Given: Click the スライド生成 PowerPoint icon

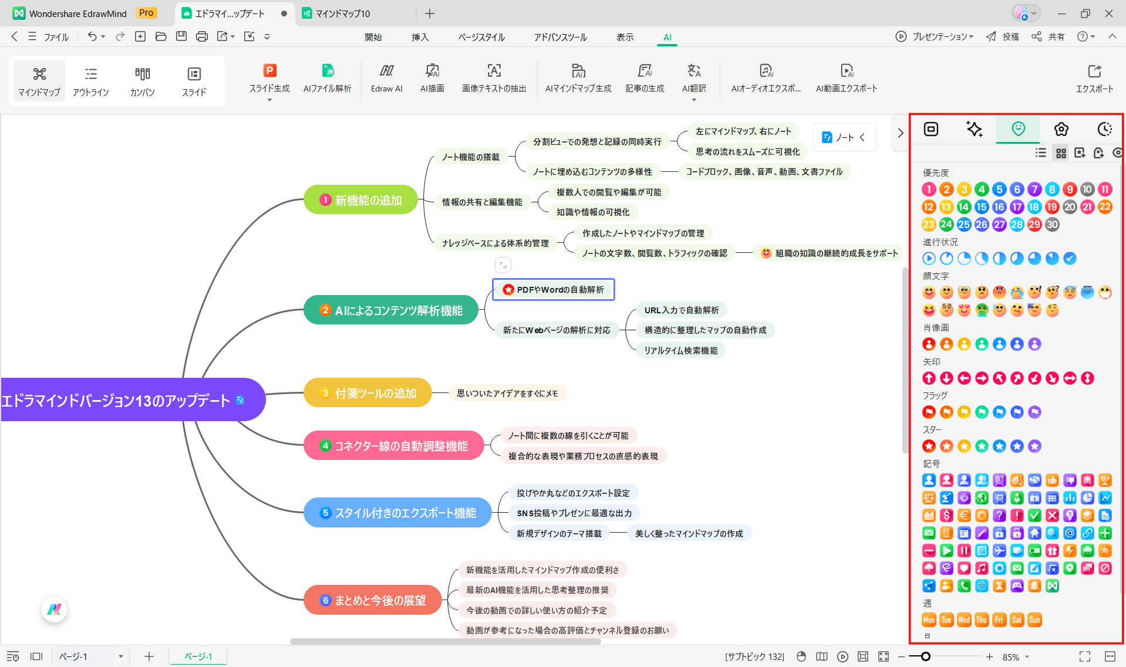Looking at the screenshot, I should [269, 71].
